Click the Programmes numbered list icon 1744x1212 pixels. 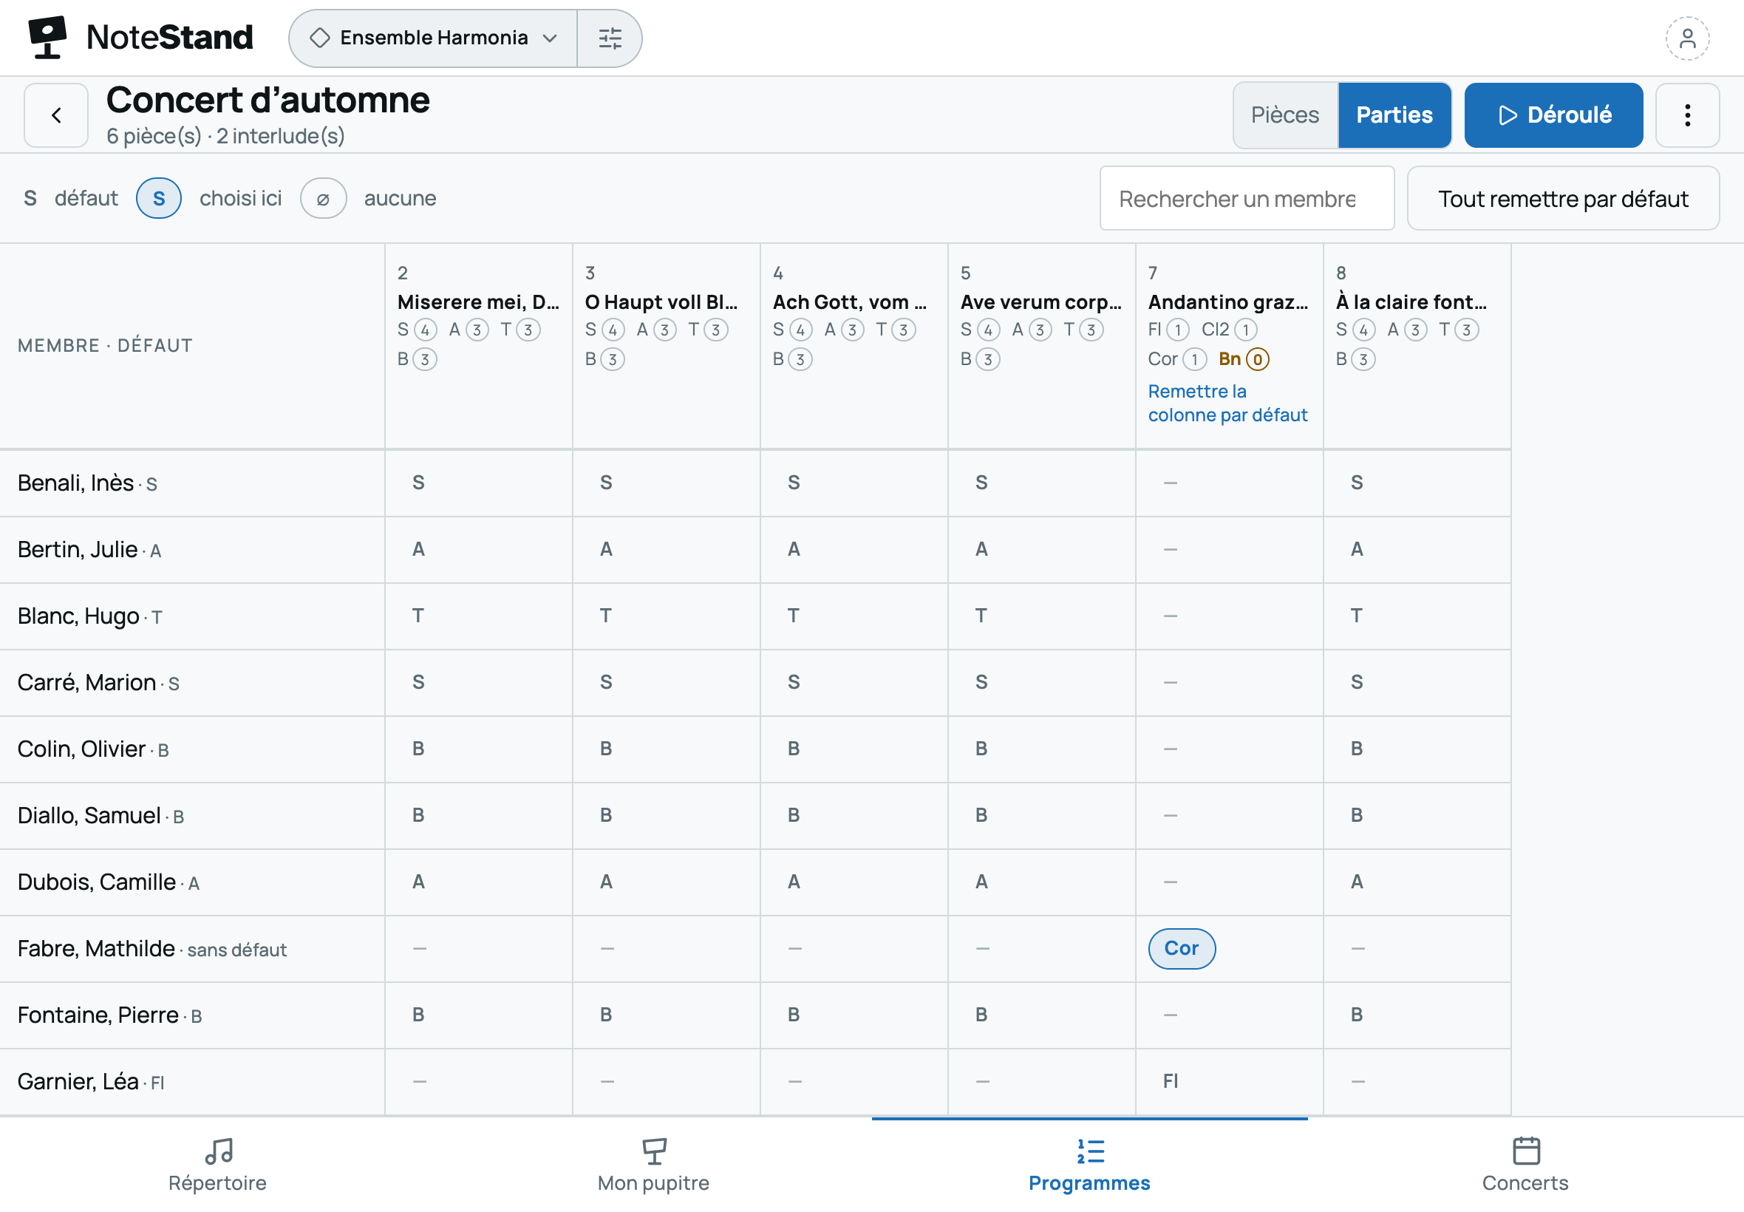(1090, 1151)
